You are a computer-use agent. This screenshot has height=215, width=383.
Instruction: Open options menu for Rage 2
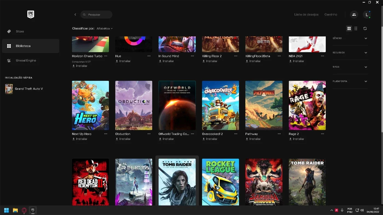tap(323, 134)
